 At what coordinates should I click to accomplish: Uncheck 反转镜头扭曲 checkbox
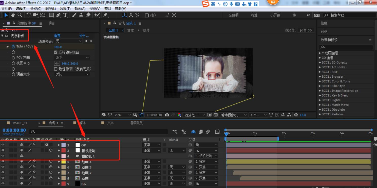pos(56,52)
